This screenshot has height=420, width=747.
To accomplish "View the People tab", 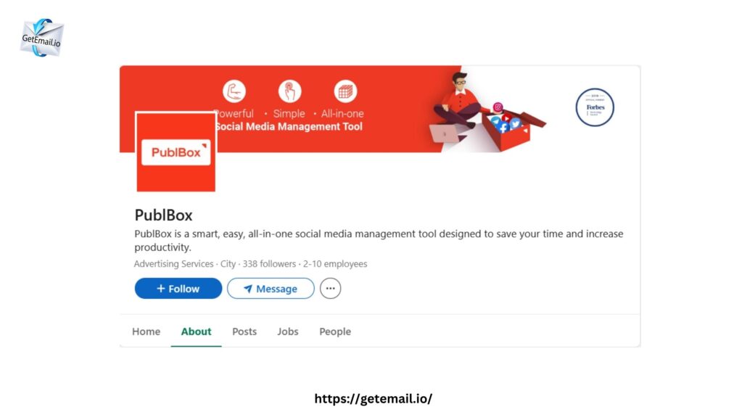I will tap(335, 332).
